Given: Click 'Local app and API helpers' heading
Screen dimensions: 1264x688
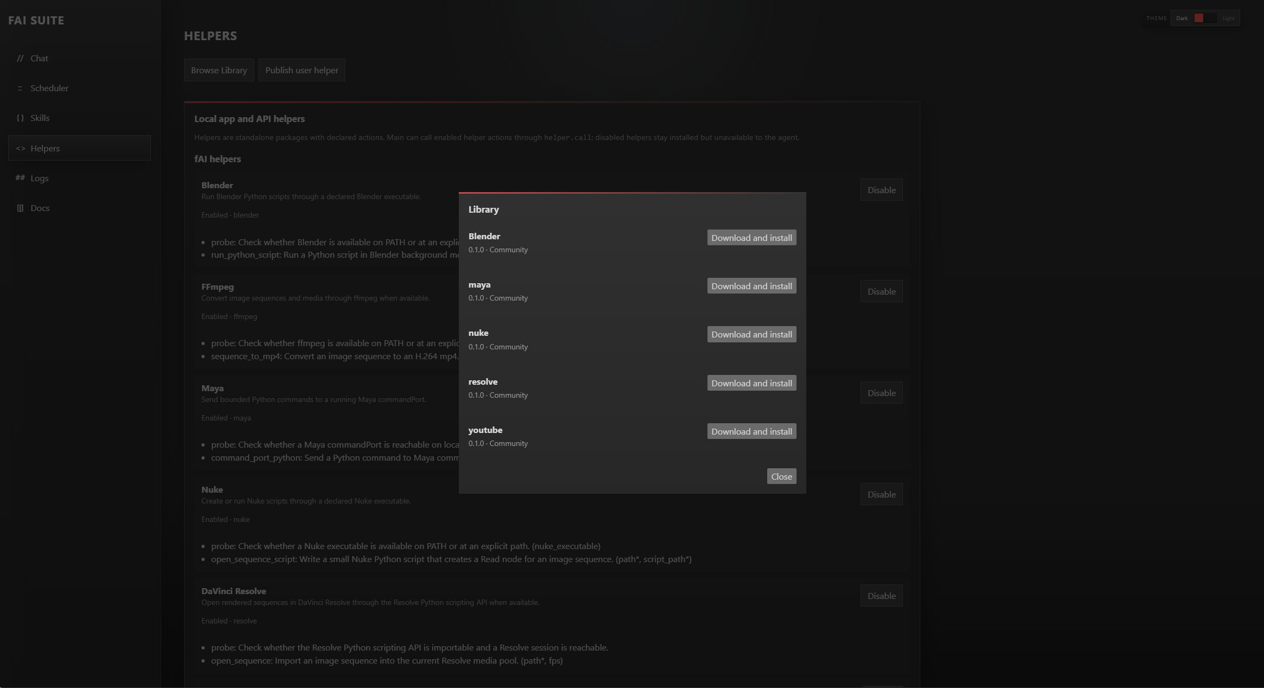Looking at the screenshot, I should point(250,119).
